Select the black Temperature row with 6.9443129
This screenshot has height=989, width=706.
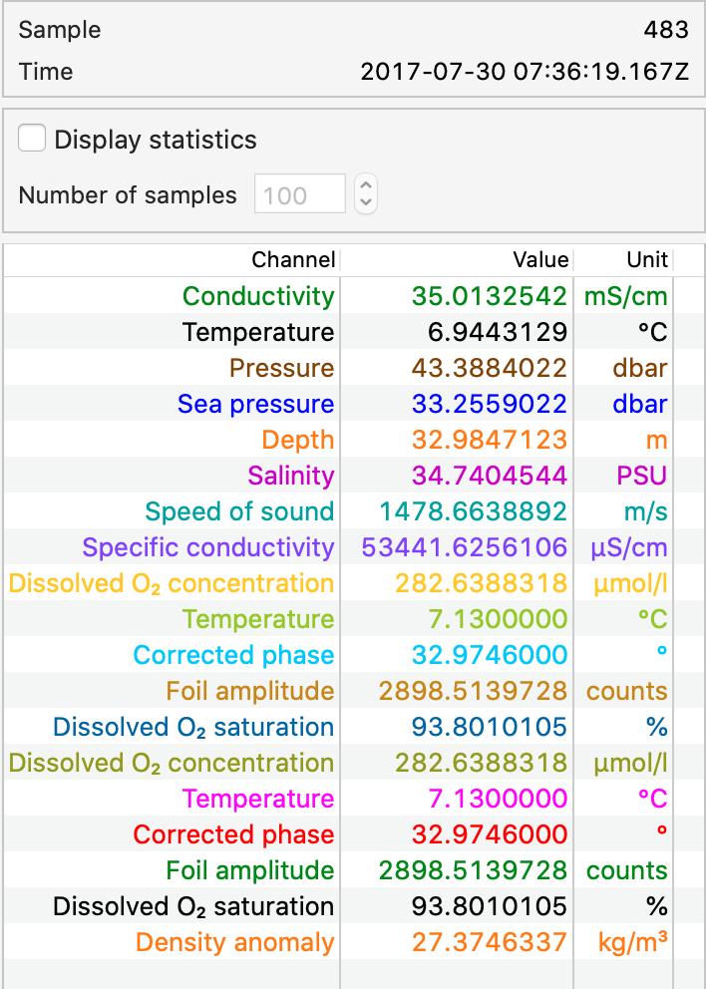pyautogui.click(x=258, y=332)
